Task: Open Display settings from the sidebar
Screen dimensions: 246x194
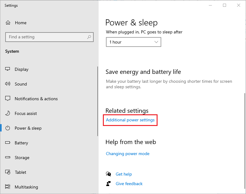Action: pyautogui.click(x=21, y=69)
